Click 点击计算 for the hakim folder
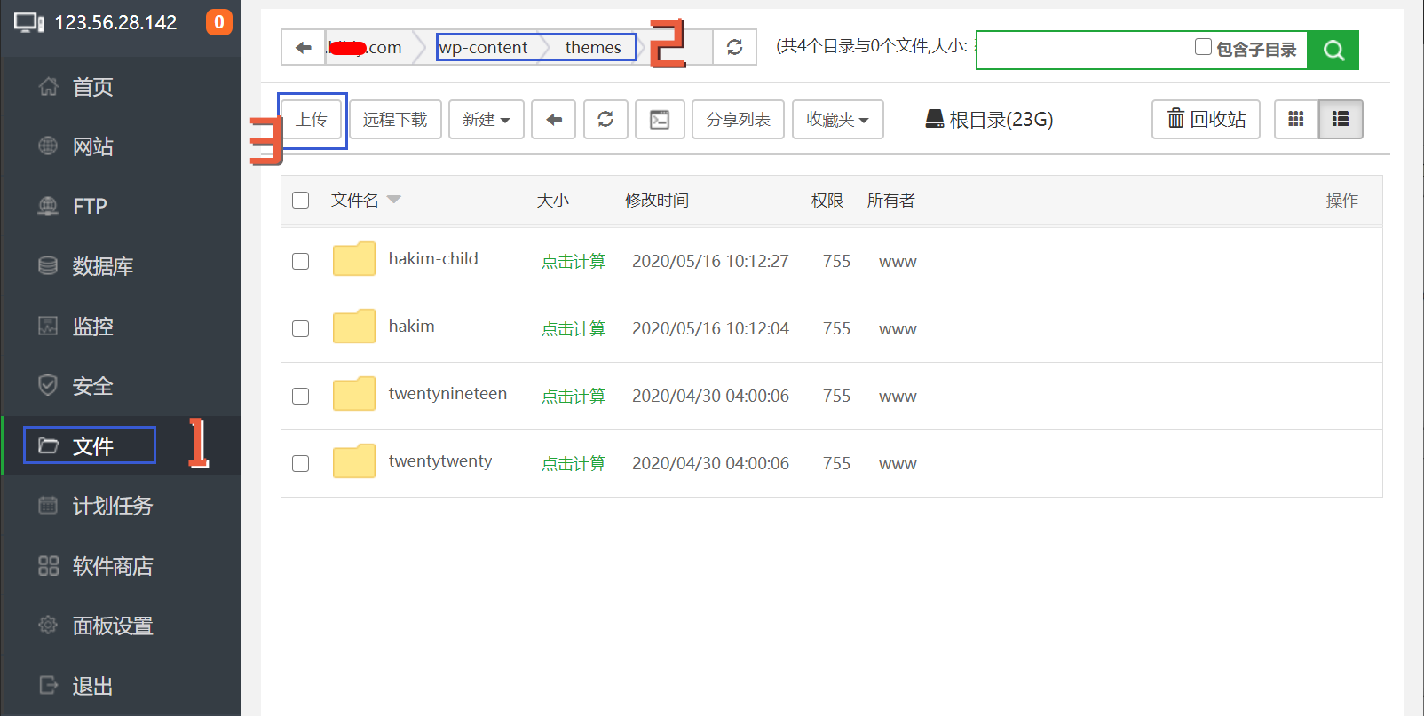Viewport: 1424px width, 716px height. [x=574, y=329]
